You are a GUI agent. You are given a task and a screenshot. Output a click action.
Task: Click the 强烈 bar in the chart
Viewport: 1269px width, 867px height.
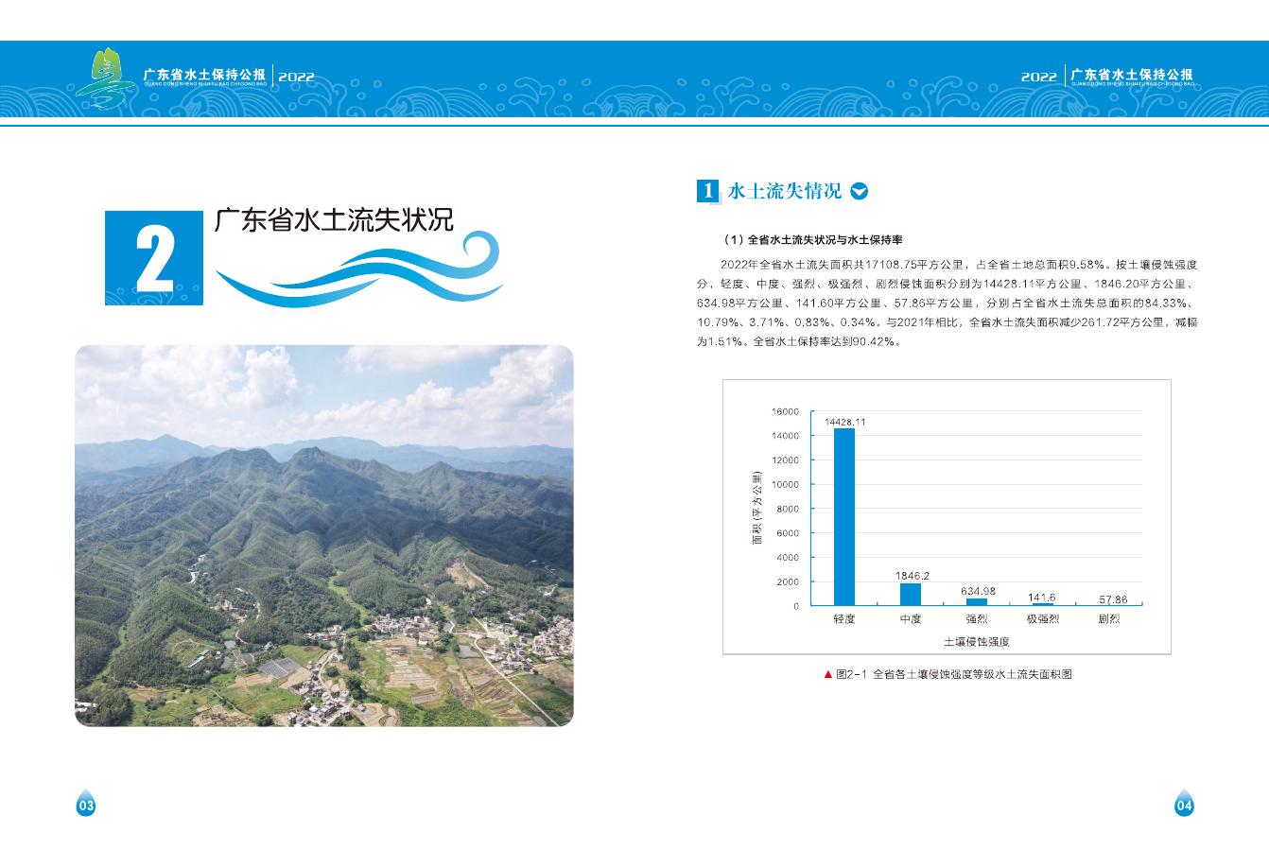pos(976,601)
